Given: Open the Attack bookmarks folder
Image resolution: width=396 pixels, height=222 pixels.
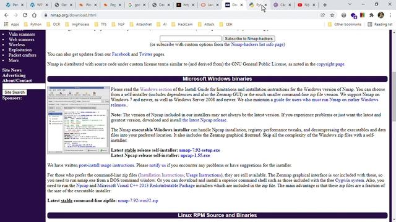Looking at the screenshot, I should (x=206, y=25).
